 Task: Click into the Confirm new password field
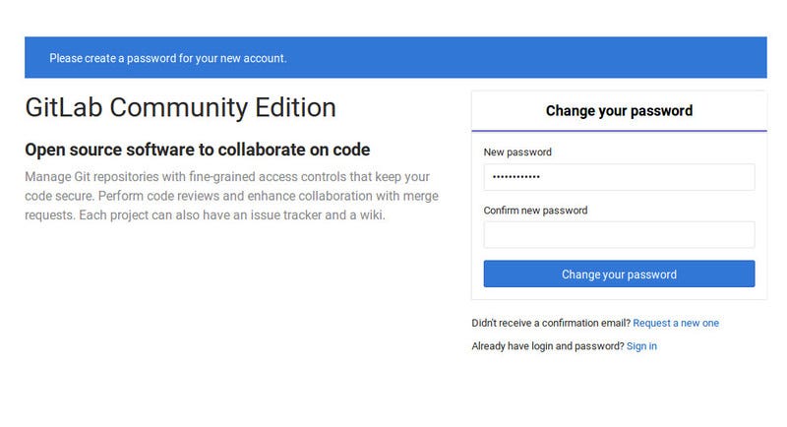tap(619, 235)
